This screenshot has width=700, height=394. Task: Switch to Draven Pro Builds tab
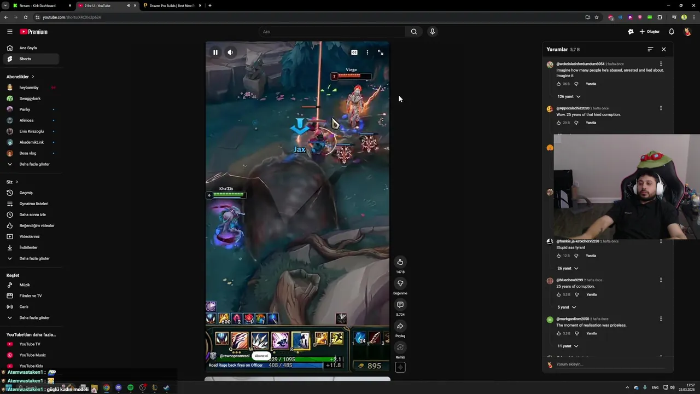(x=172, y=5)
